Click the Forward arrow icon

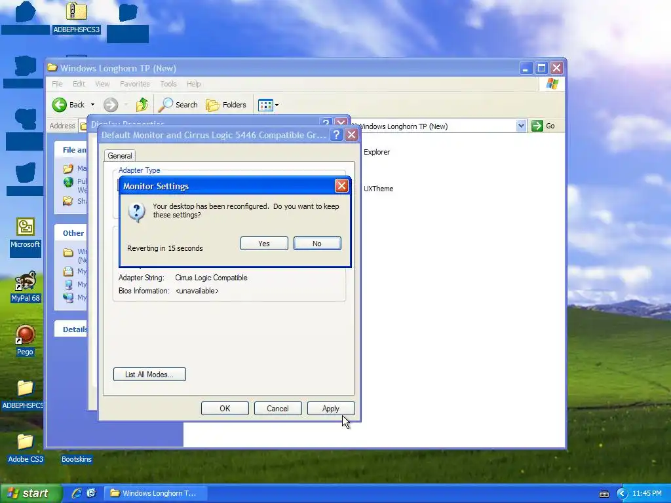tap(110, 105)
